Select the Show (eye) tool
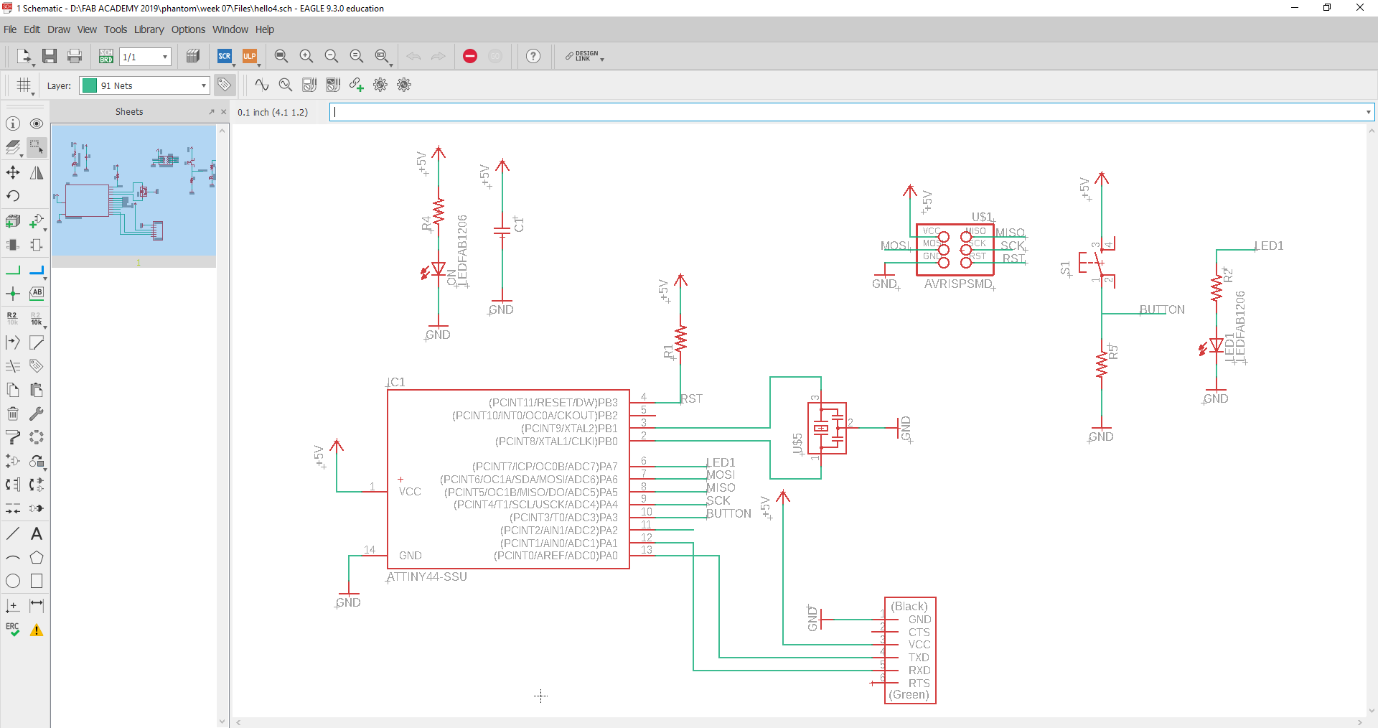Screen dimensions: 1378x728 coord(37,123)
